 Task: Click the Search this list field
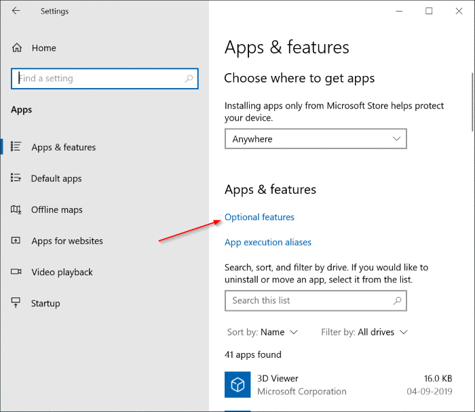click(x=316, y=301)
